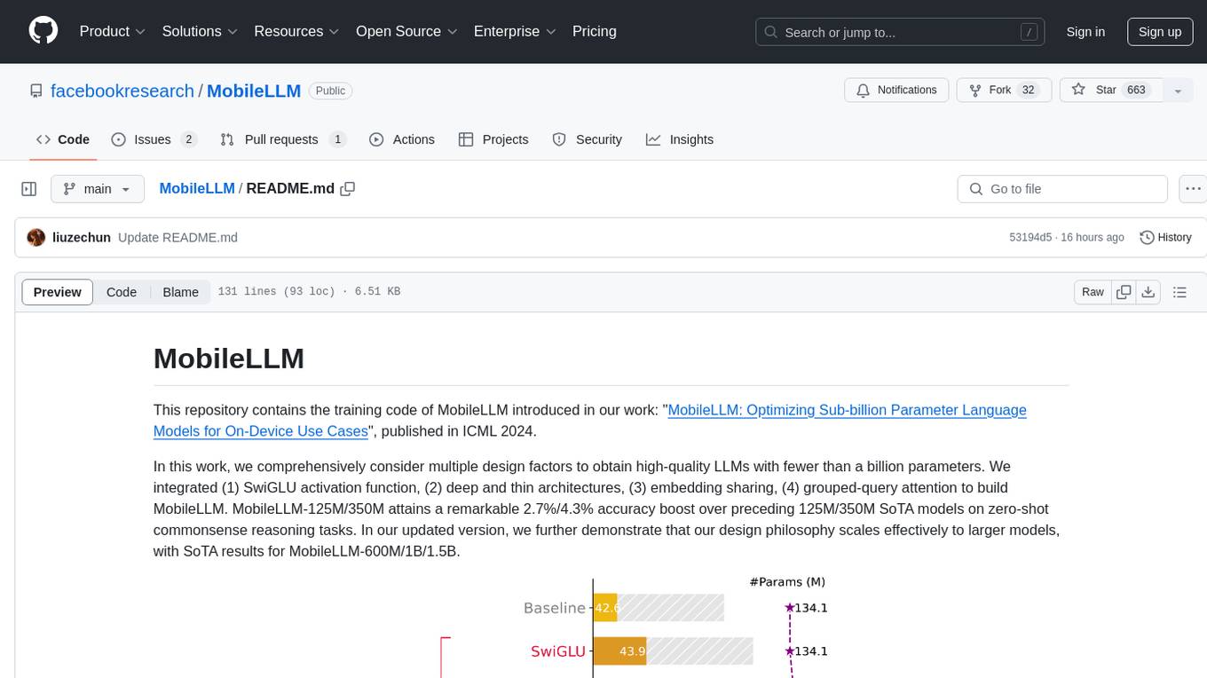The width and height of the screenshot is (1207, 678).
Task: Open the Update README.md commit message
Action: (x=177, y=238)
